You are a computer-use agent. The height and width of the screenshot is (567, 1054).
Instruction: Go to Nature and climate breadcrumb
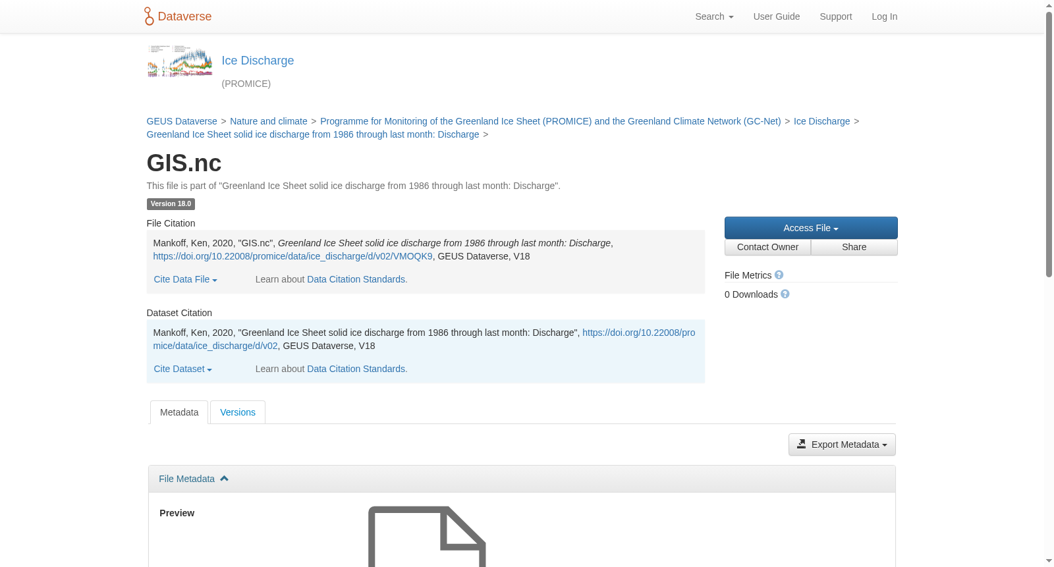(x=269, y=121)
